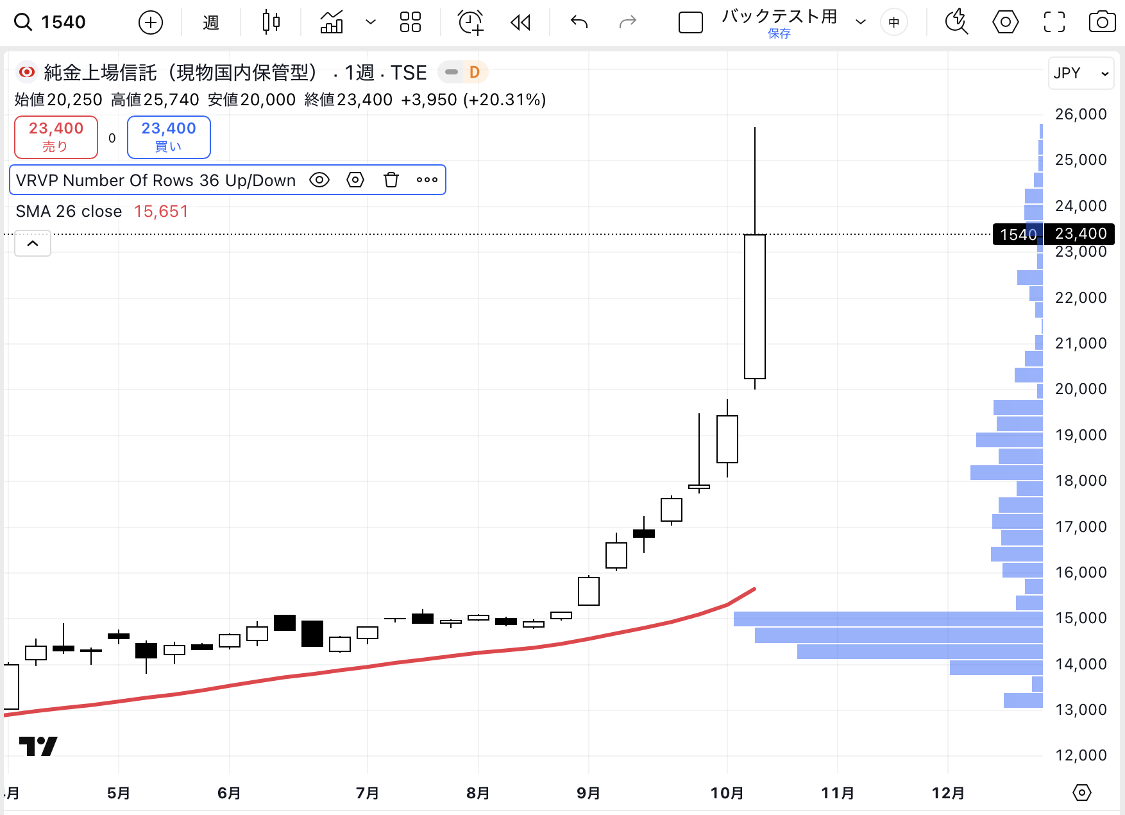The width and height of the screenshot is (1125, 815).
Task: Click the 23,400 買い buy button
Action: (x=169, y=137)
